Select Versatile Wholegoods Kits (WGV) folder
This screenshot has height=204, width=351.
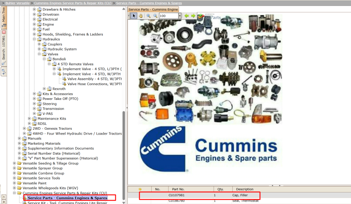pos(50,188)
